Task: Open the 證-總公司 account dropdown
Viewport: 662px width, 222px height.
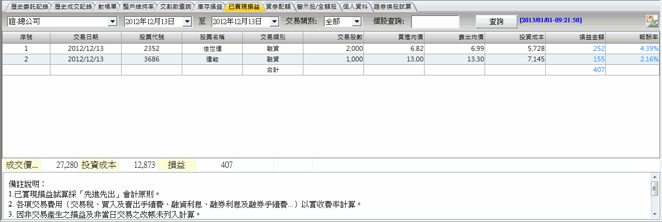Action: click(112, 22)
